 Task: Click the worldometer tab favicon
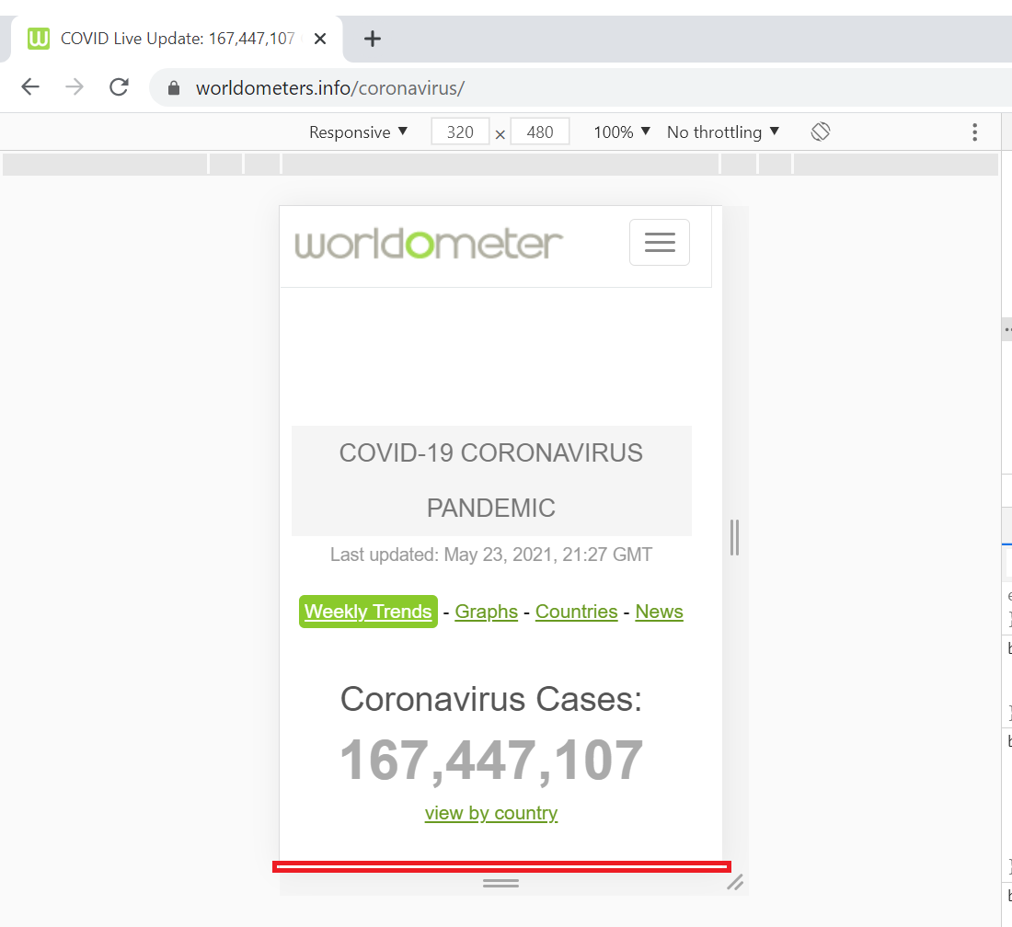tap(39, 39)
